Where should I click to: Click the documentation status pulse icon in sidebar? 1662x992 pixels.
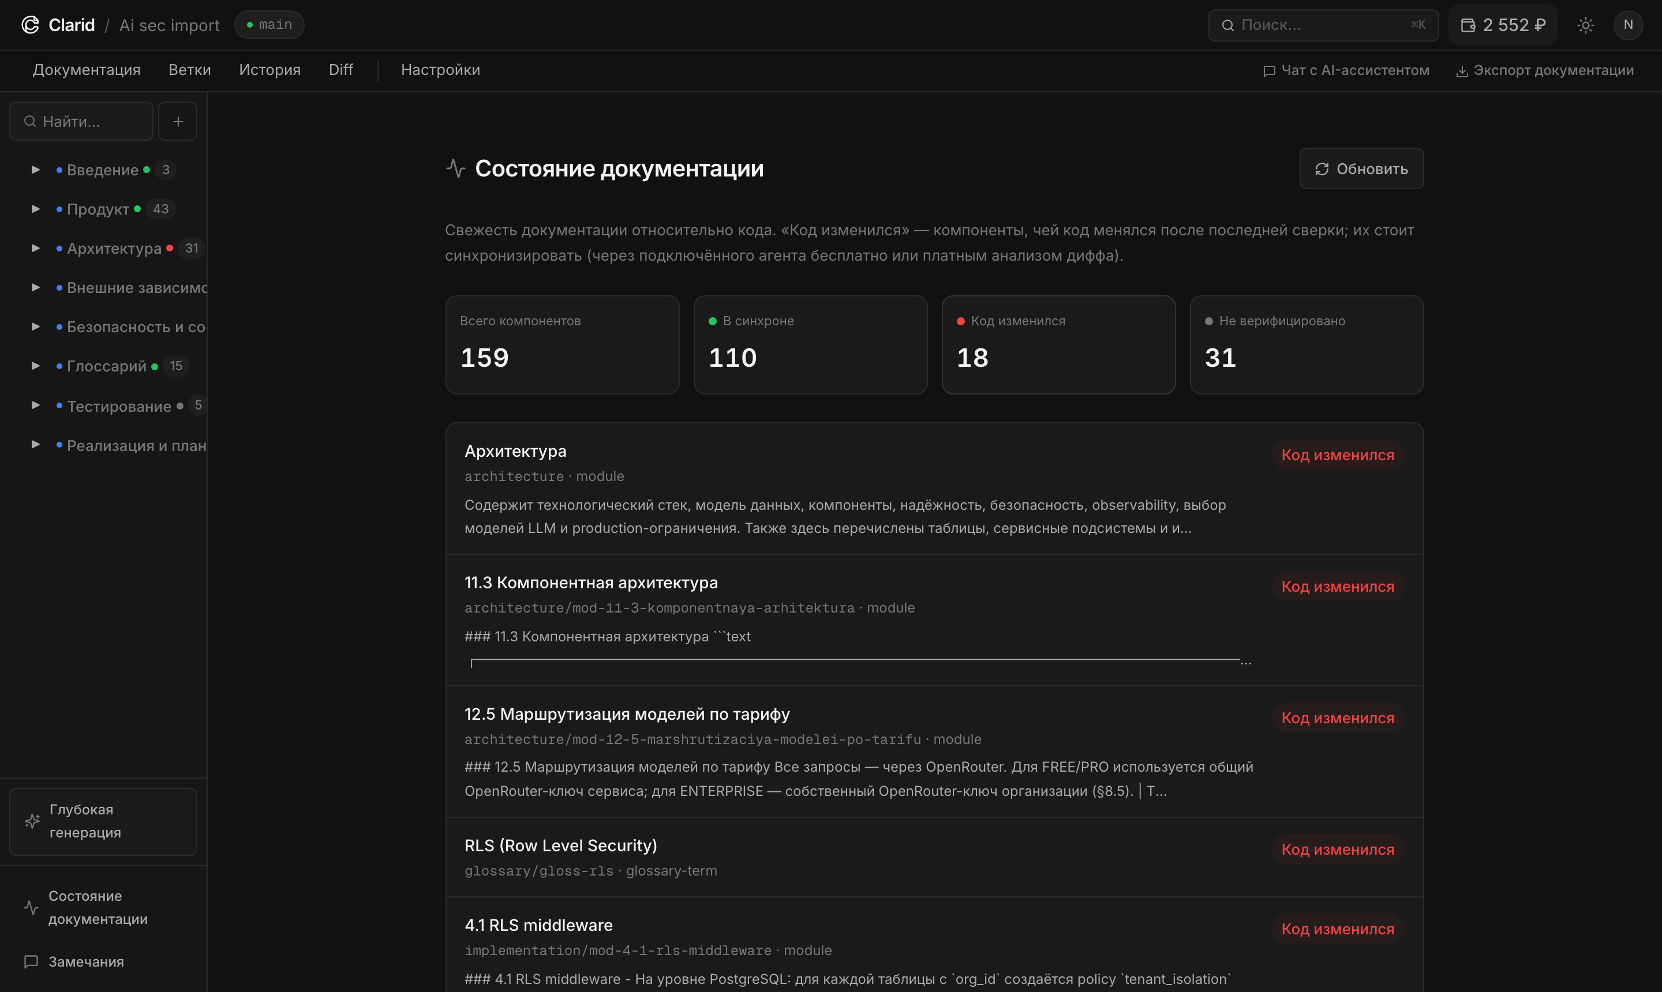pos(31,907)
